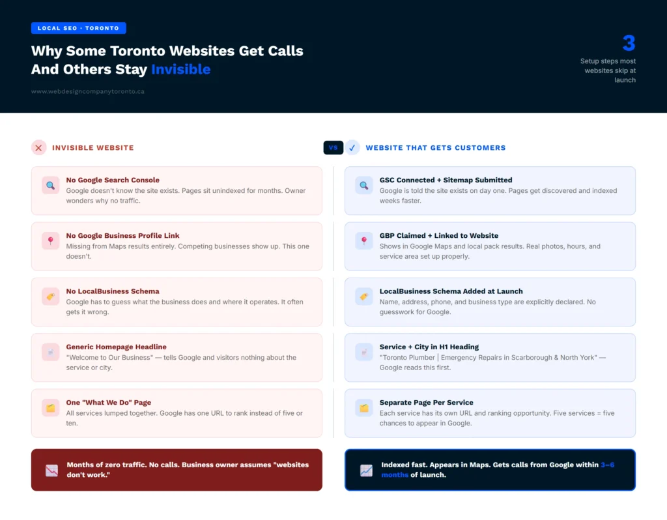Click "Missing from Maps results entirely" description
Image resolution: width=667 pixels, height=520 pixels.
[x=188, y=252]
